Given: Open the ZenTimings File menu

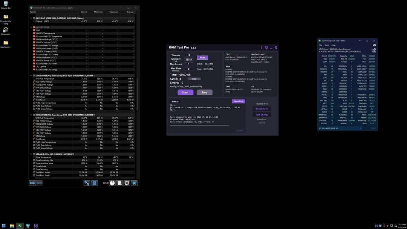Looking at the screenshot, I should (x=321, y=45).
